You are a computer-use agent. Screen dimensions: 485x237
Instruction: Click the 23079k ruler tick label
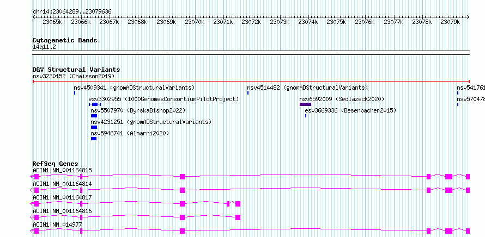click(x=450, y=22)
